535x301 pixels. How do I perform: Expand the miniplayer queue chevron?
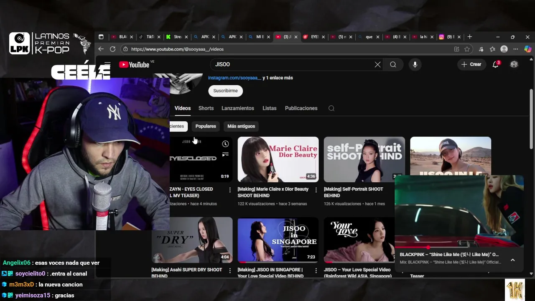513,260
